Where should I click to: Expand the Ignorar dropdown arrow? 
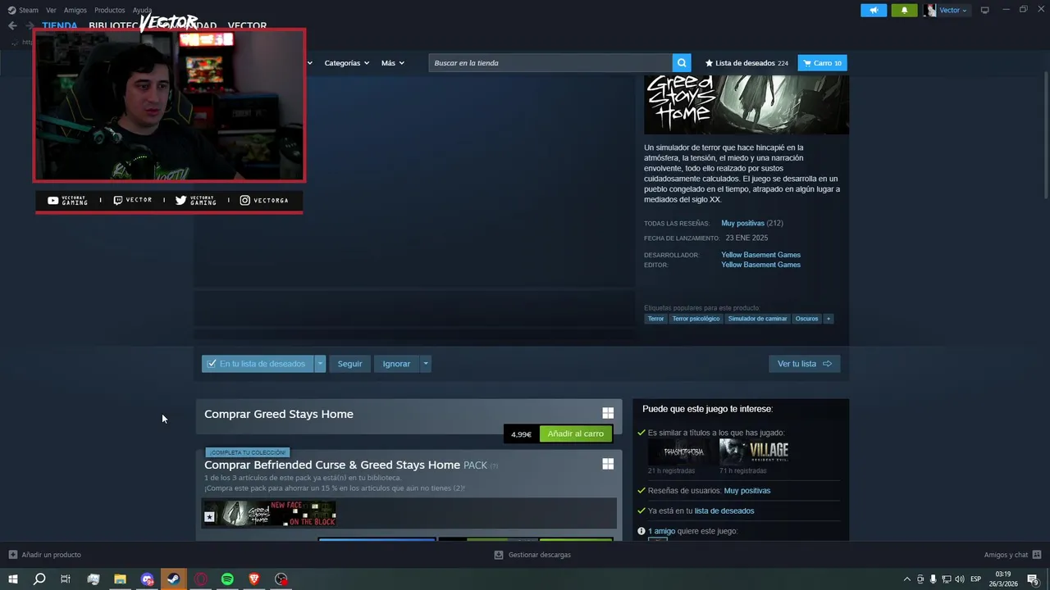coord(425,364)
